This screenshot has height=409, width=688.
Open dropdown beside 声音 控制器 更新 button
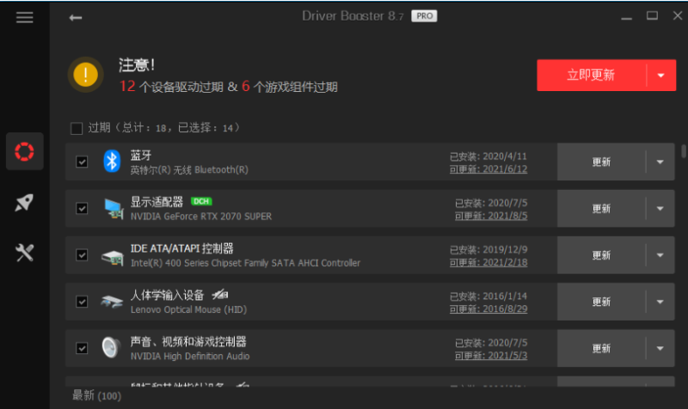660,348
